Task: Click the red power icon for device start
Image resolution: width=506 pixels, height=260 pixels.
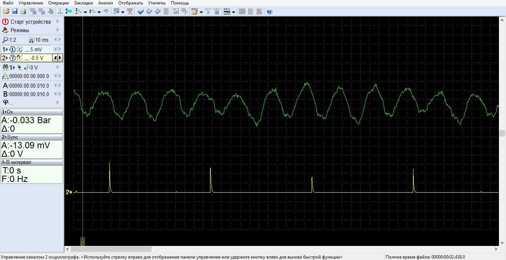Action: coord(5,22)
